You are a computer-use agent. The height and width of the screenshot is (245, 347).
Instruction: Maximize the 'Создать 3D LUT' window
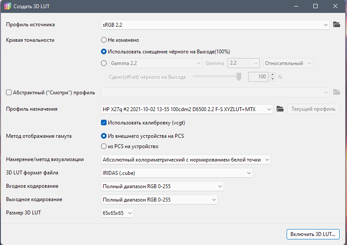tap(315, 6)
